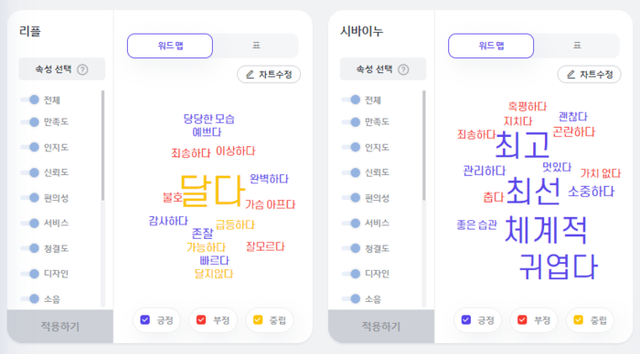640x354 pixels.
Task: Switch to 표 tab in 시바이누 panel
Action: (577, 46)
